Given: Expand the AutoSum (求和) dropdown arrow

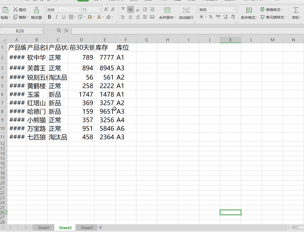Looking at the screenshot, I should [300, 17].
